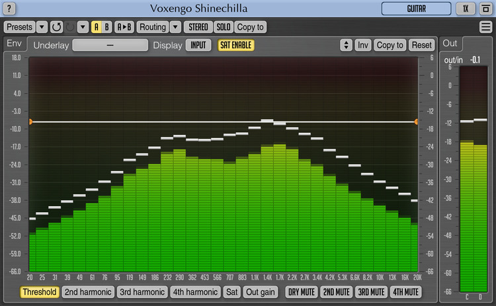
Task: Select the 4th harmonic envelope tab
Action: coord(195,291)
